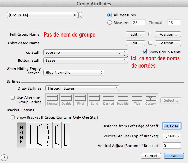Choose the Double barline style
The width and height of the screenshot is (188, 163).
pyautogui.click(x=66, y=100)
